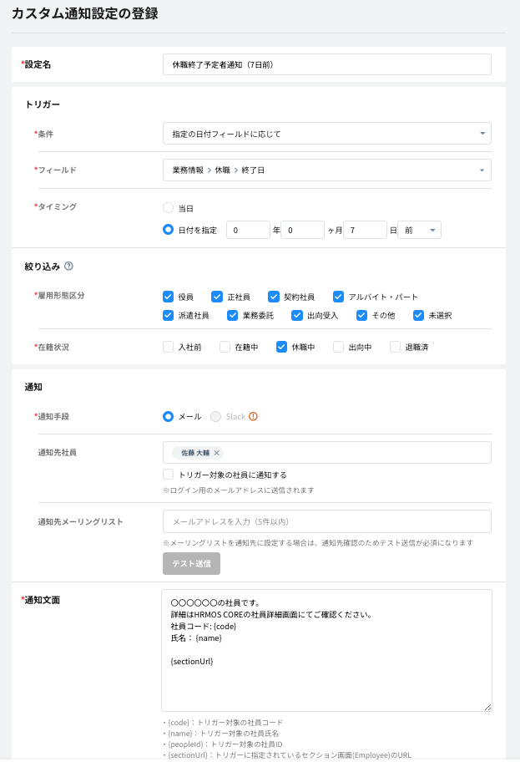This screenshot has height=762, width=520.
Task: Click the 社員コード: {code} line in message
Action: tap(204, 627)
